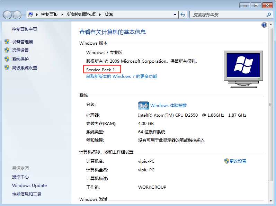
Task: Open 设备管理器 from sidebar
Action: [23, 42]
